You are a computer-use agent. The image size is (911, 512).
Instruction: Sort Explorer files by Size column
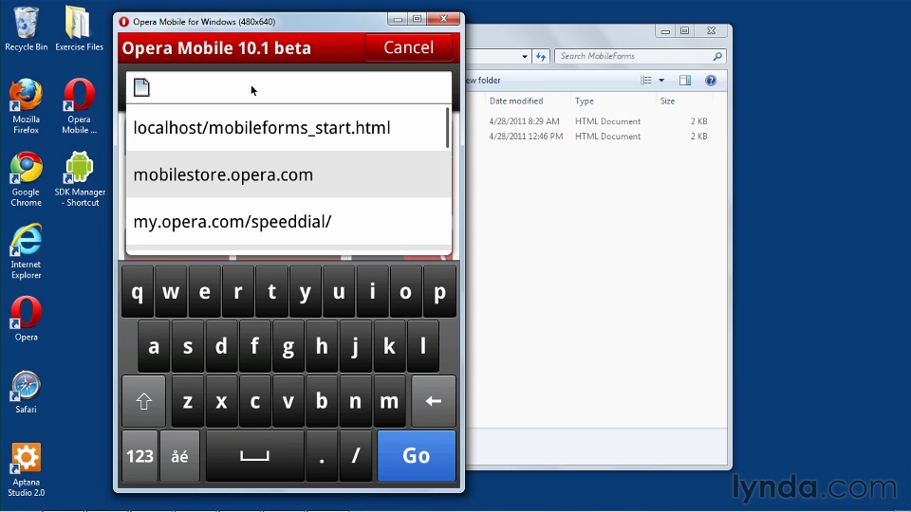pyautogui.click(x=667, y=101)
